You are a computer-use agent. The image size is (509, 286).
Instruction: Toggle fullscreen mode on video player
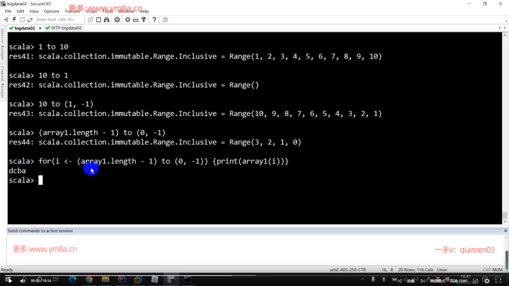tap(498, 281)
